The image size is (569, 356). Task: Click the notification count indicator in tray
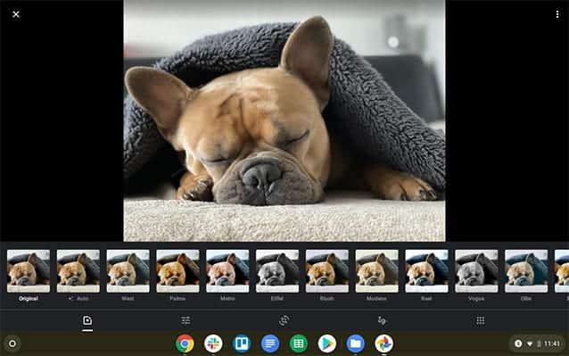tap(518, 344)
